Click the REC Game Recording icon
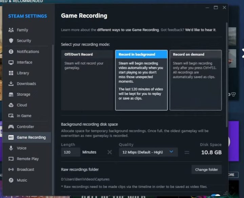The image size is (244, 198). (x=11, y=137)
